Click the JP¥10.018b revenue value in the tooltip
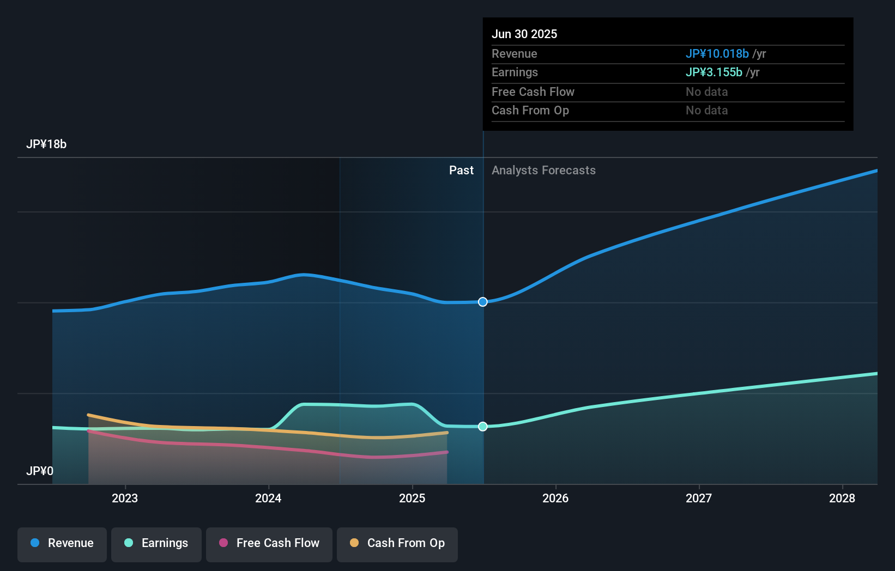The height and width of the screenshot is (571, 895). (717, 53)
